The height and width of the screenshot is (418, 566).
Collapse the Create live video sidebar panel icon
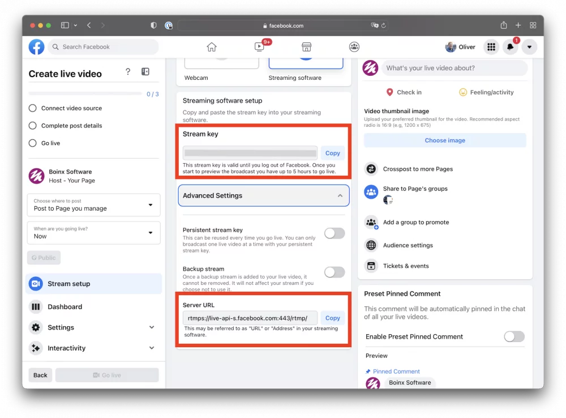click(145, 71)
